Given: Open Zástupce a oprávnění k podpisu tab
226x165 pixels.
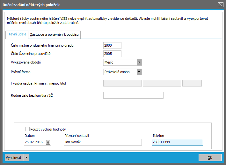Looking at the screenshot, I should point(54,34).
